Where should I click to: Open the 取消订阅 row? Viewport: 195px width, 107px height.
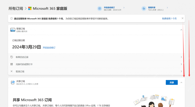(x=96, y=72)
